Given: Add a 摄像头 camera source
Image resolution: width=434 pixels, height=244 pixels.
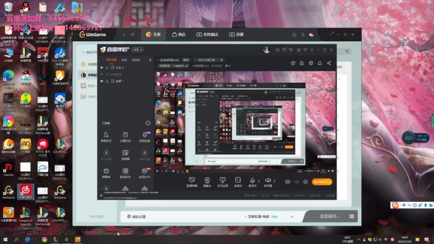Looking at the screenshot, I should (x=207, y=182).
